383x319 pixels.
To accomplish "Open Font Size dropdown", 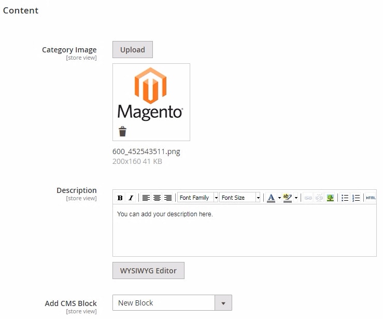I will click(x=239, y=198).
